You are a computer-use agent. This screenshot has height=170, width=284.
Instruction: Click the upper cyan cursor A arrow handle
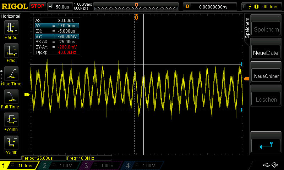241,64
